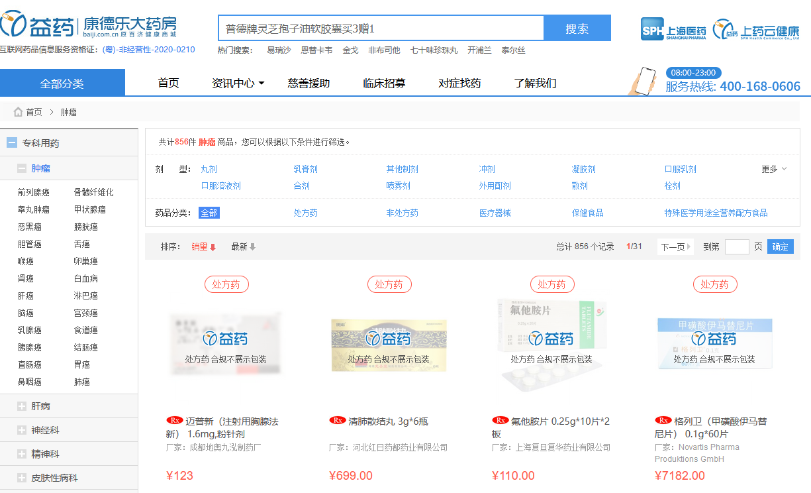Click the 上海医药 SPH logo

click(x=673, y=30)
